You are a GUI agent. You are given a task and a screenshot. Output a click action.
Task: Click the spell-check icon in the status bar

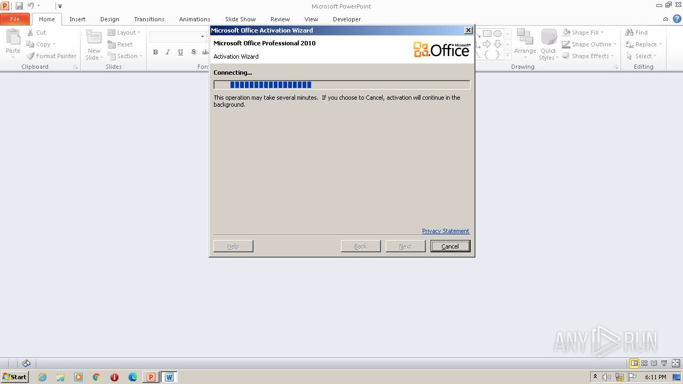point(26,363)
